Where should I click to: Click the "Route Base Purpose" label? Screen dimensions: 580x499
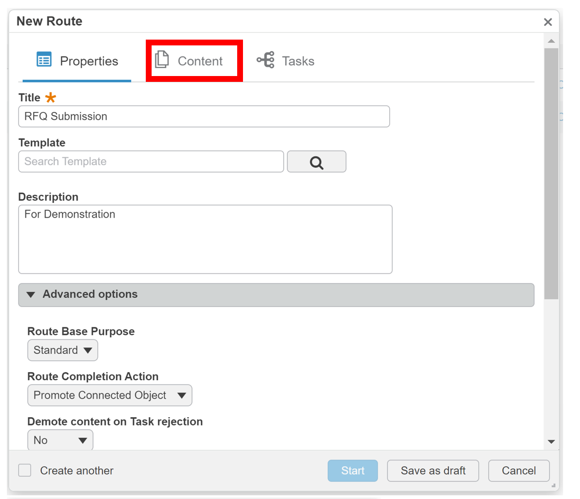(x=81, y=332)
